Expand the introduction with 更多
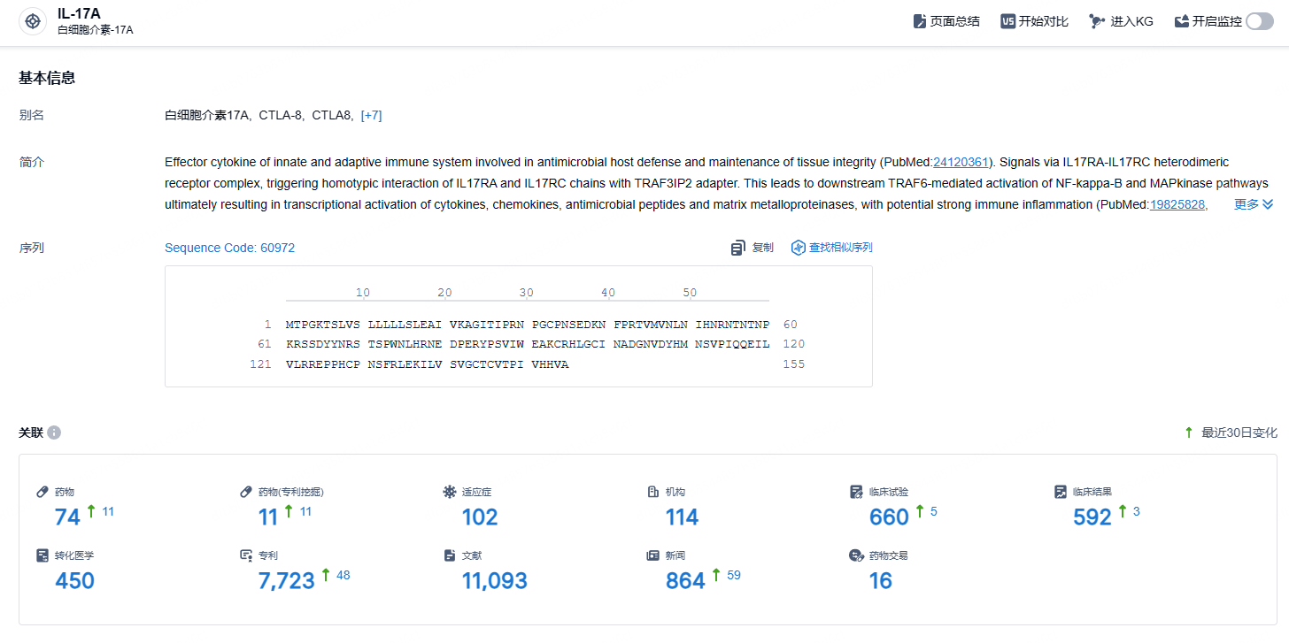This screenshot has width=1289, height=643. pos(1254,204)
